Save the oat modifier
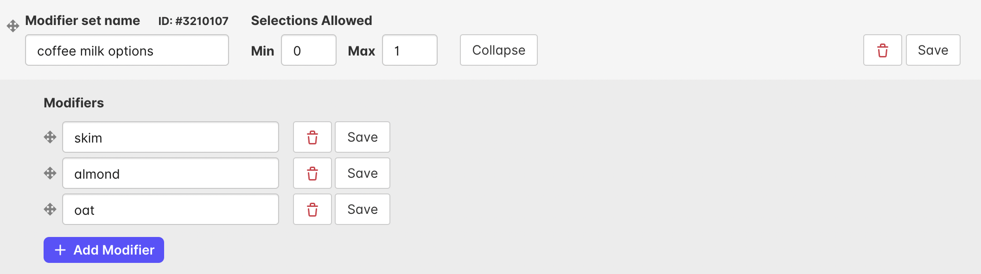981x274 pixels. click(x=363, y=209)
